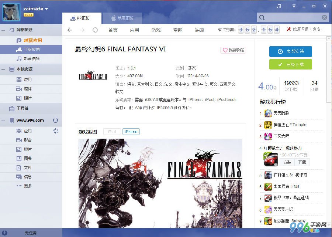The width and height of the screenshot is (332, 237).
Task: Open 信息 under www.996.com device
Action: pyautogui.click(x=31, y=177)
